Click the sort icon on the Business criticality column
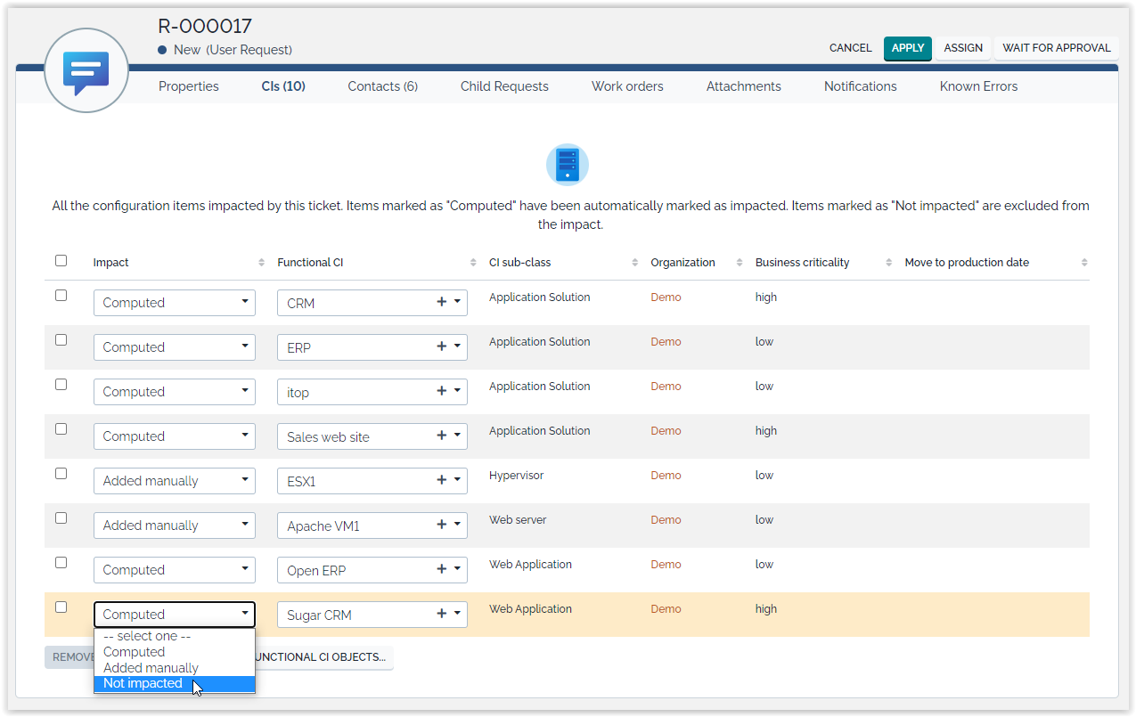This screenshot has height=717, width=1136. [x=888, y=262]
